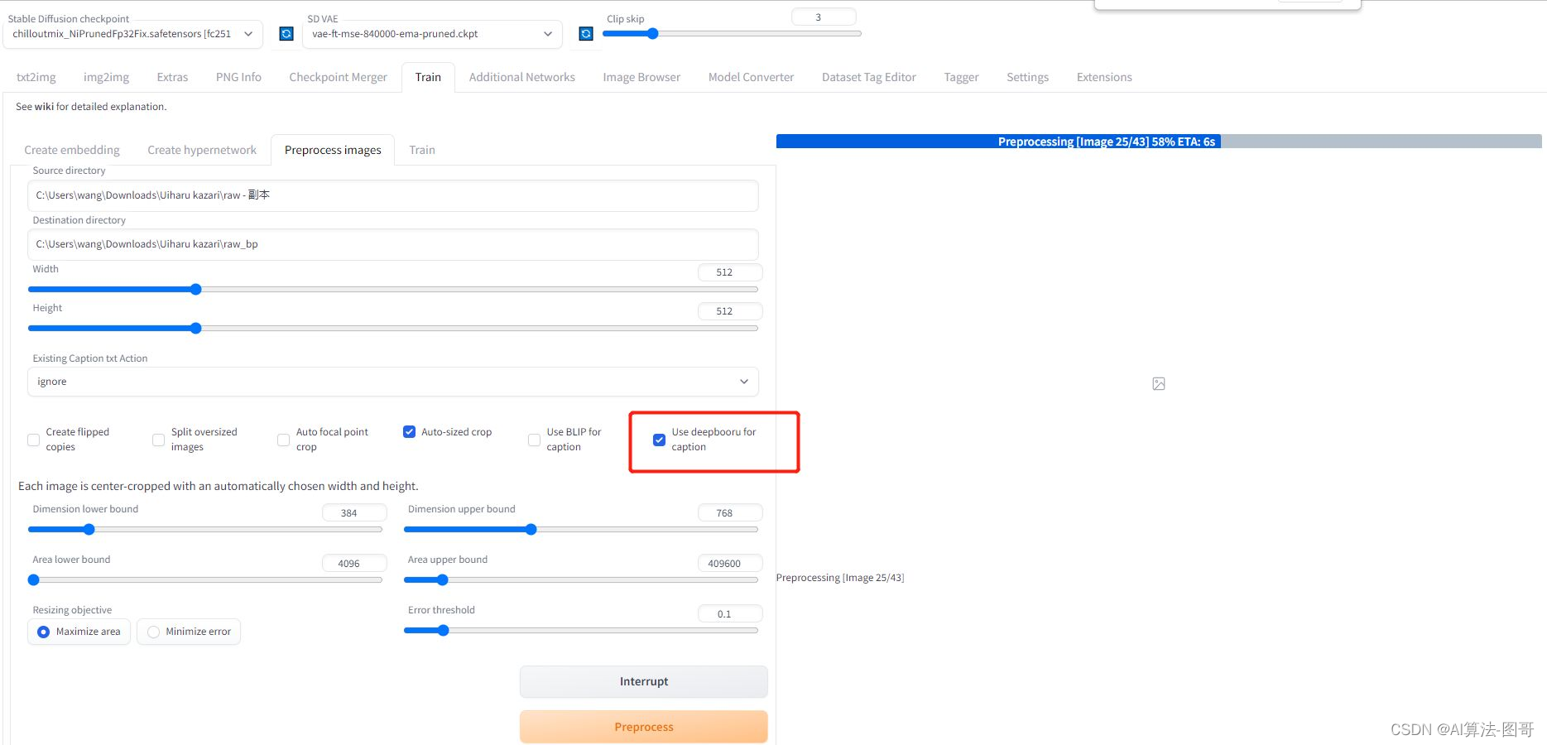
Task: Click the image placeholder icon in output
Action: 1159,383
